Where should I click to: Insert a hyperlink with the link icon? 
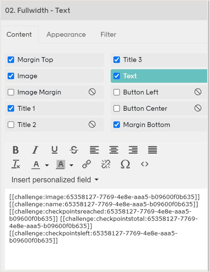(x=87, y=164)
